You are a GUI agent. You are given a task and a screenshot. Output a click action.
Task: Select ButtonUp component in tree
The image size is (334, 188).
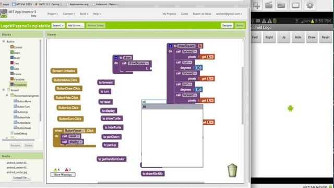pos(21,112)
